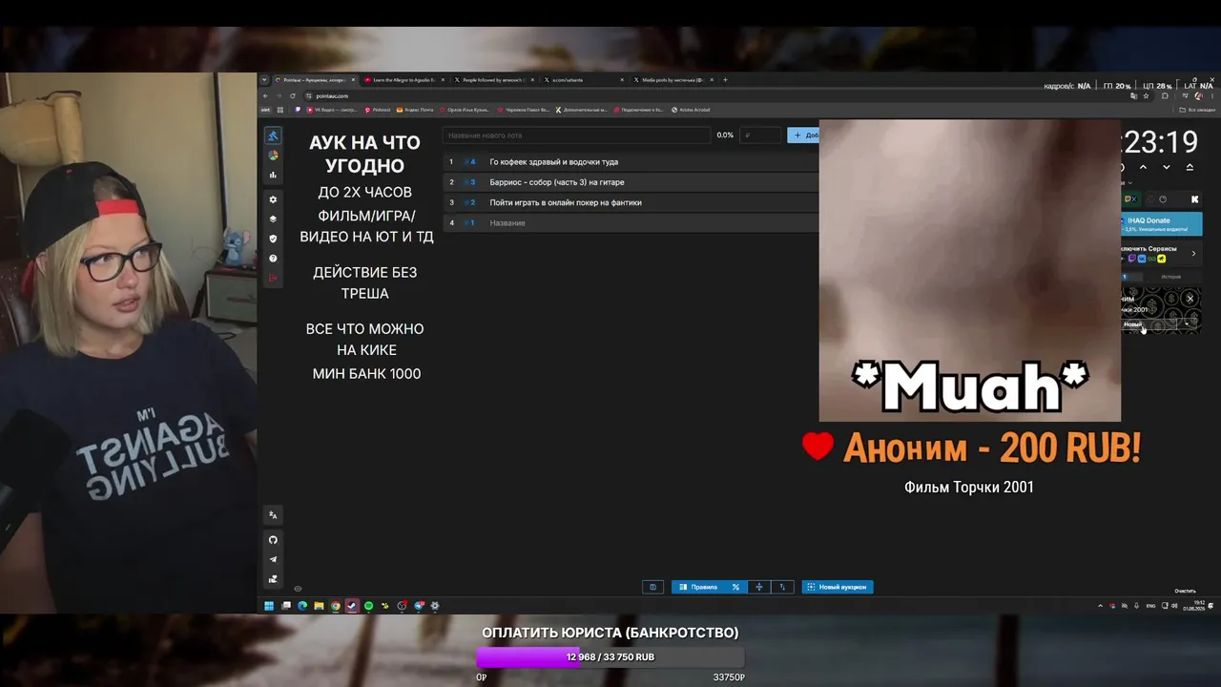1221x687 pixels.
Task: Open the Windows Start menu
Action: [x=269, y=606]
